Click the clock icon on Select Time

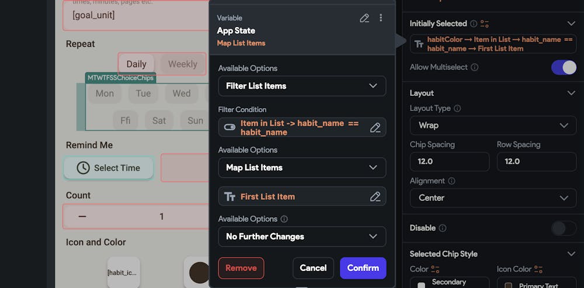[84, 168]
